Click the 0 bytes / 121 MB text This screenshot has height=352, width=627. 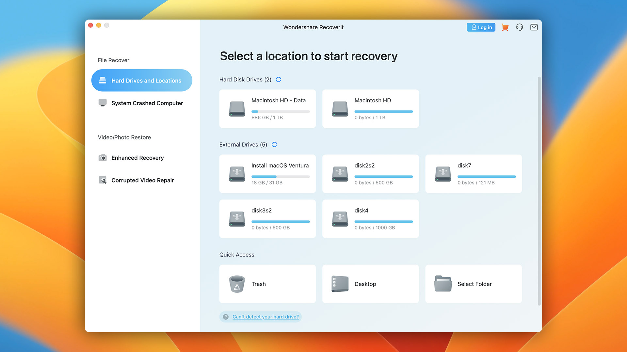tap(476, 183)
